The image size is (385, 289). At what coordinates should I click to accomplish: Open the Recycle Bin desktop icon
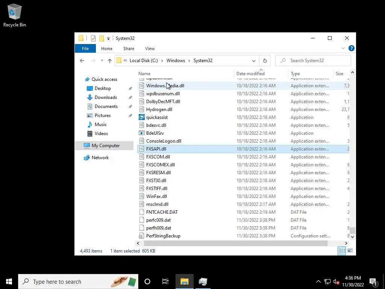tap(15, 15)
